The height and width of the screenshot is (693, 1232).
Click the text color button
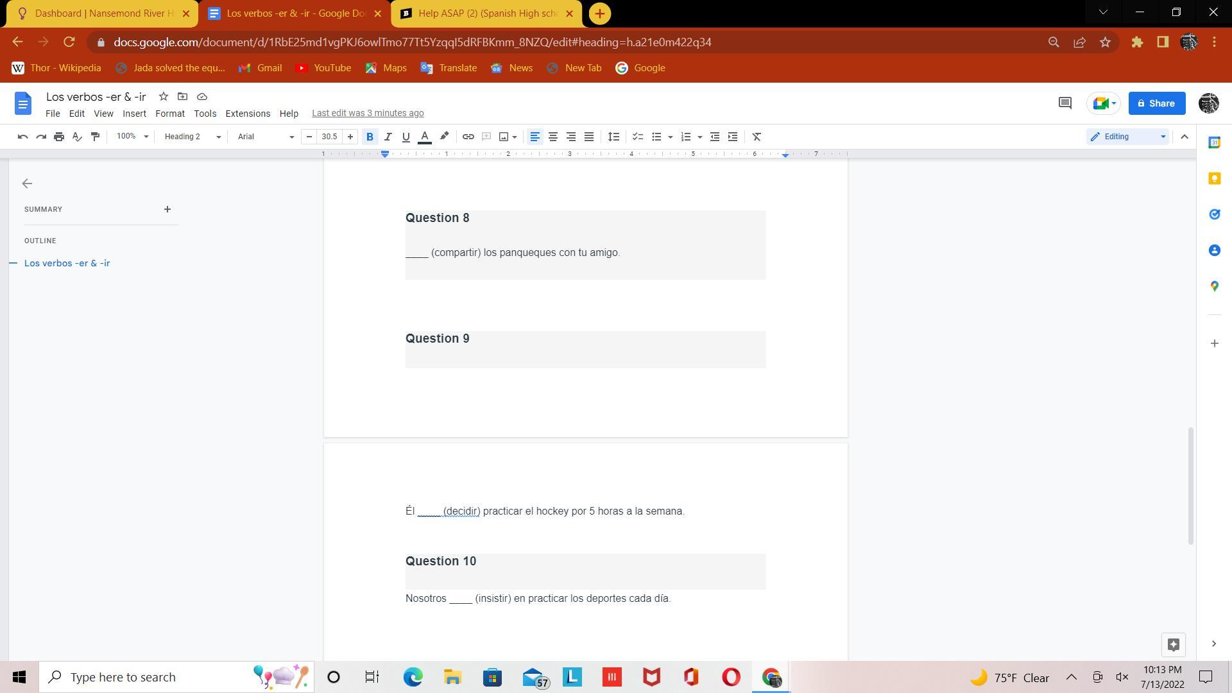click(x=424, y=137)
